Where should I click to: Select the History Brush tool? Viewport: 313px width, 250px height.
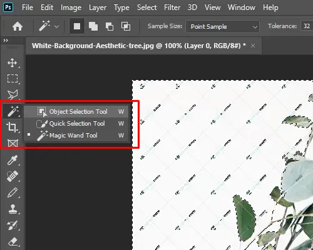coord(13,225)
